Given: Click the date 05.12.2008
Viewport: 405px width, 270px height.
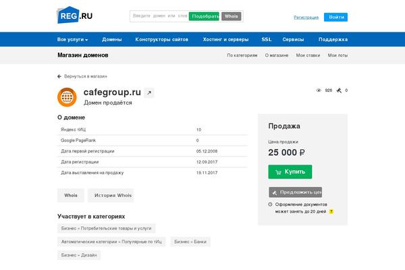Looking at the screenshot, I should pos(207,151).
